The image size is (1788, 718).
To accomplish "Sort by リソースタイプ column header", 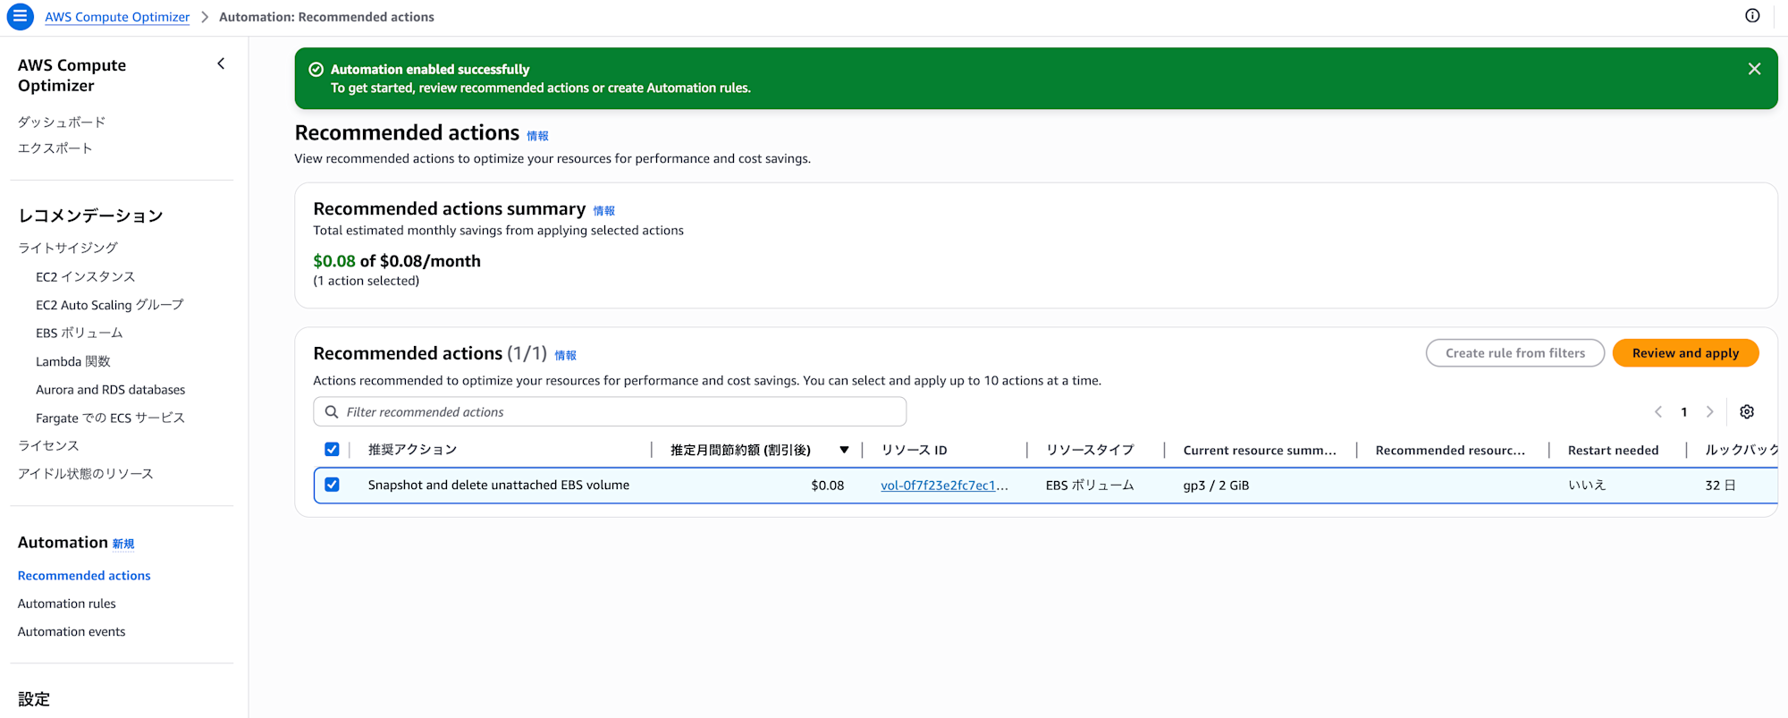I will [x=1090, y=450].
